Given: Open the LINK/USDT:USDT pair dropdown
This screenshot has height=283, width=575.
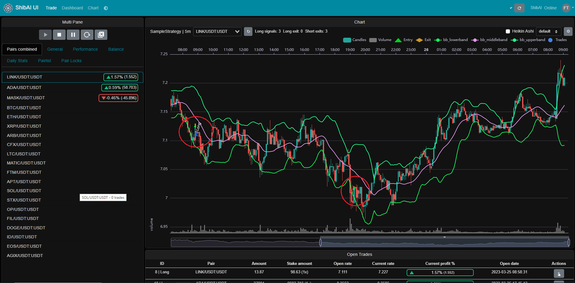Looking at the screenshot, I should point(218,32).
